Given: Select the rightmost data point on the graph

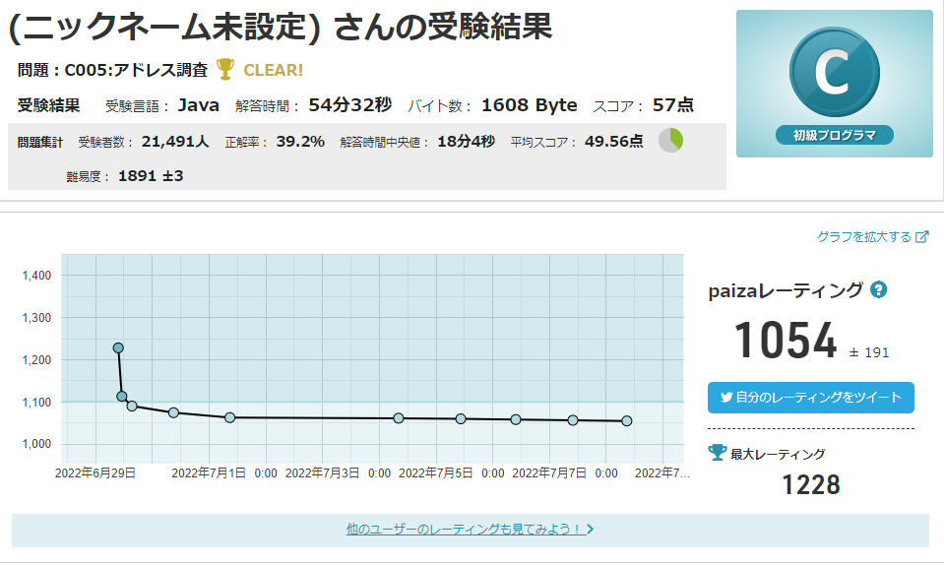Looking at the screenshot, I should coord(627,421).
